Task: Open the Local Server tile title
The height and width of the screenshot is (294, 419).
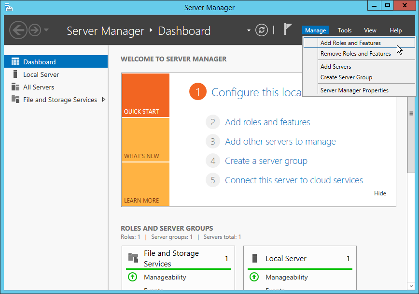Action: pyautogui.click(x=286, y=258)
